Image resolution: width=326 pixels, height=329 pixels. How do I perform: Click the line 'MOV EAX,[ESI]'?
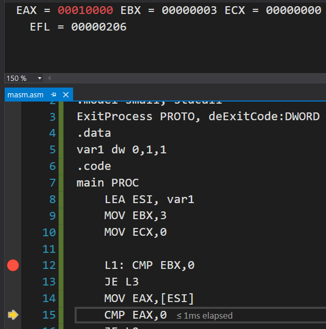click(149, 298)
